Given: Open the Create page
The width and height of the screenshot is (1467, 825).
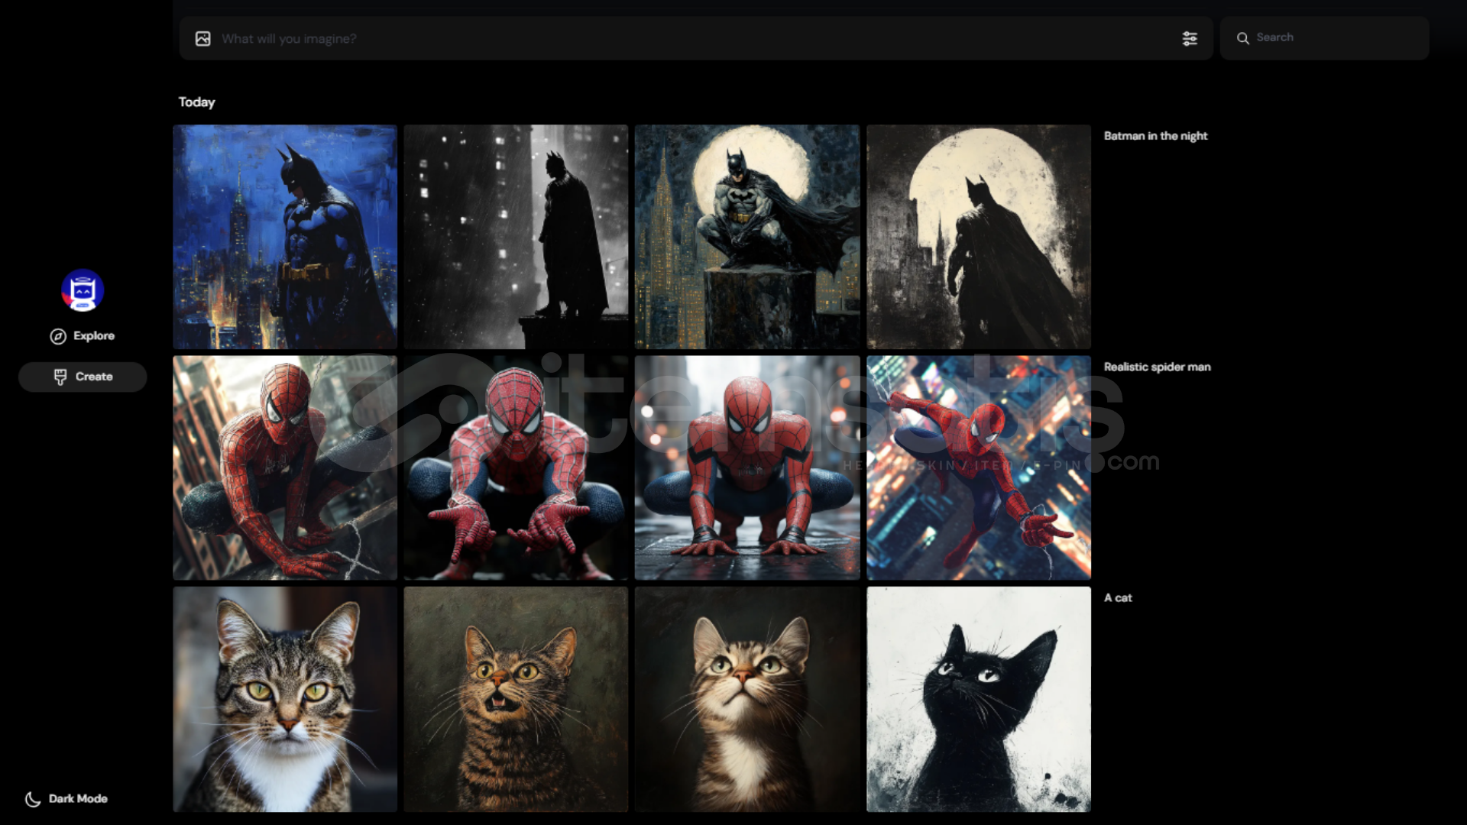Looking at the screenshot, I should click(83, 377).
